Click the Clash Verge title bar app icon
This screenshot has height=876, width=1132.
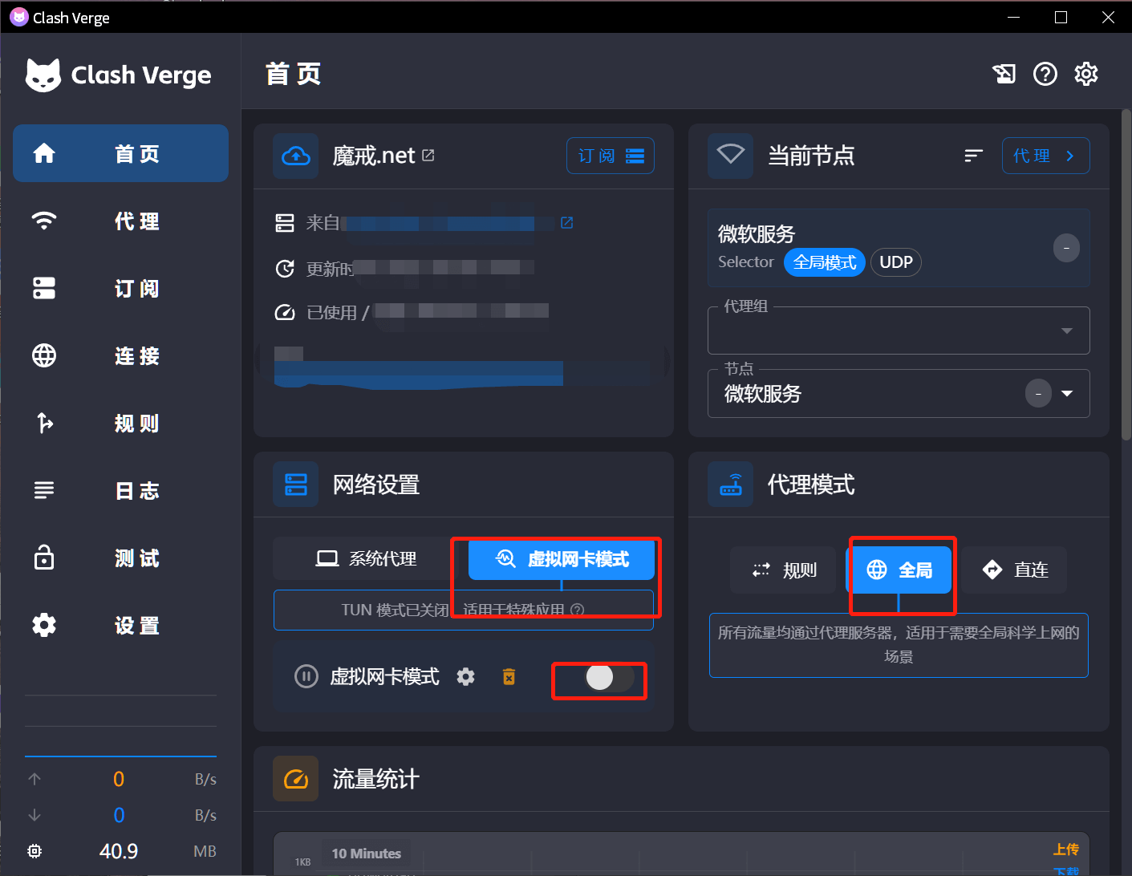tap(18, 17)
